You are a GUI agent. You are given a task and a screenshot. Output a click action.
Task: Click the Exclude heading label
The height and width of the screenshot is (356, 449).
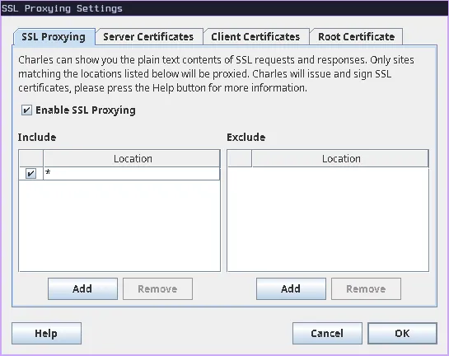[246, 137]
